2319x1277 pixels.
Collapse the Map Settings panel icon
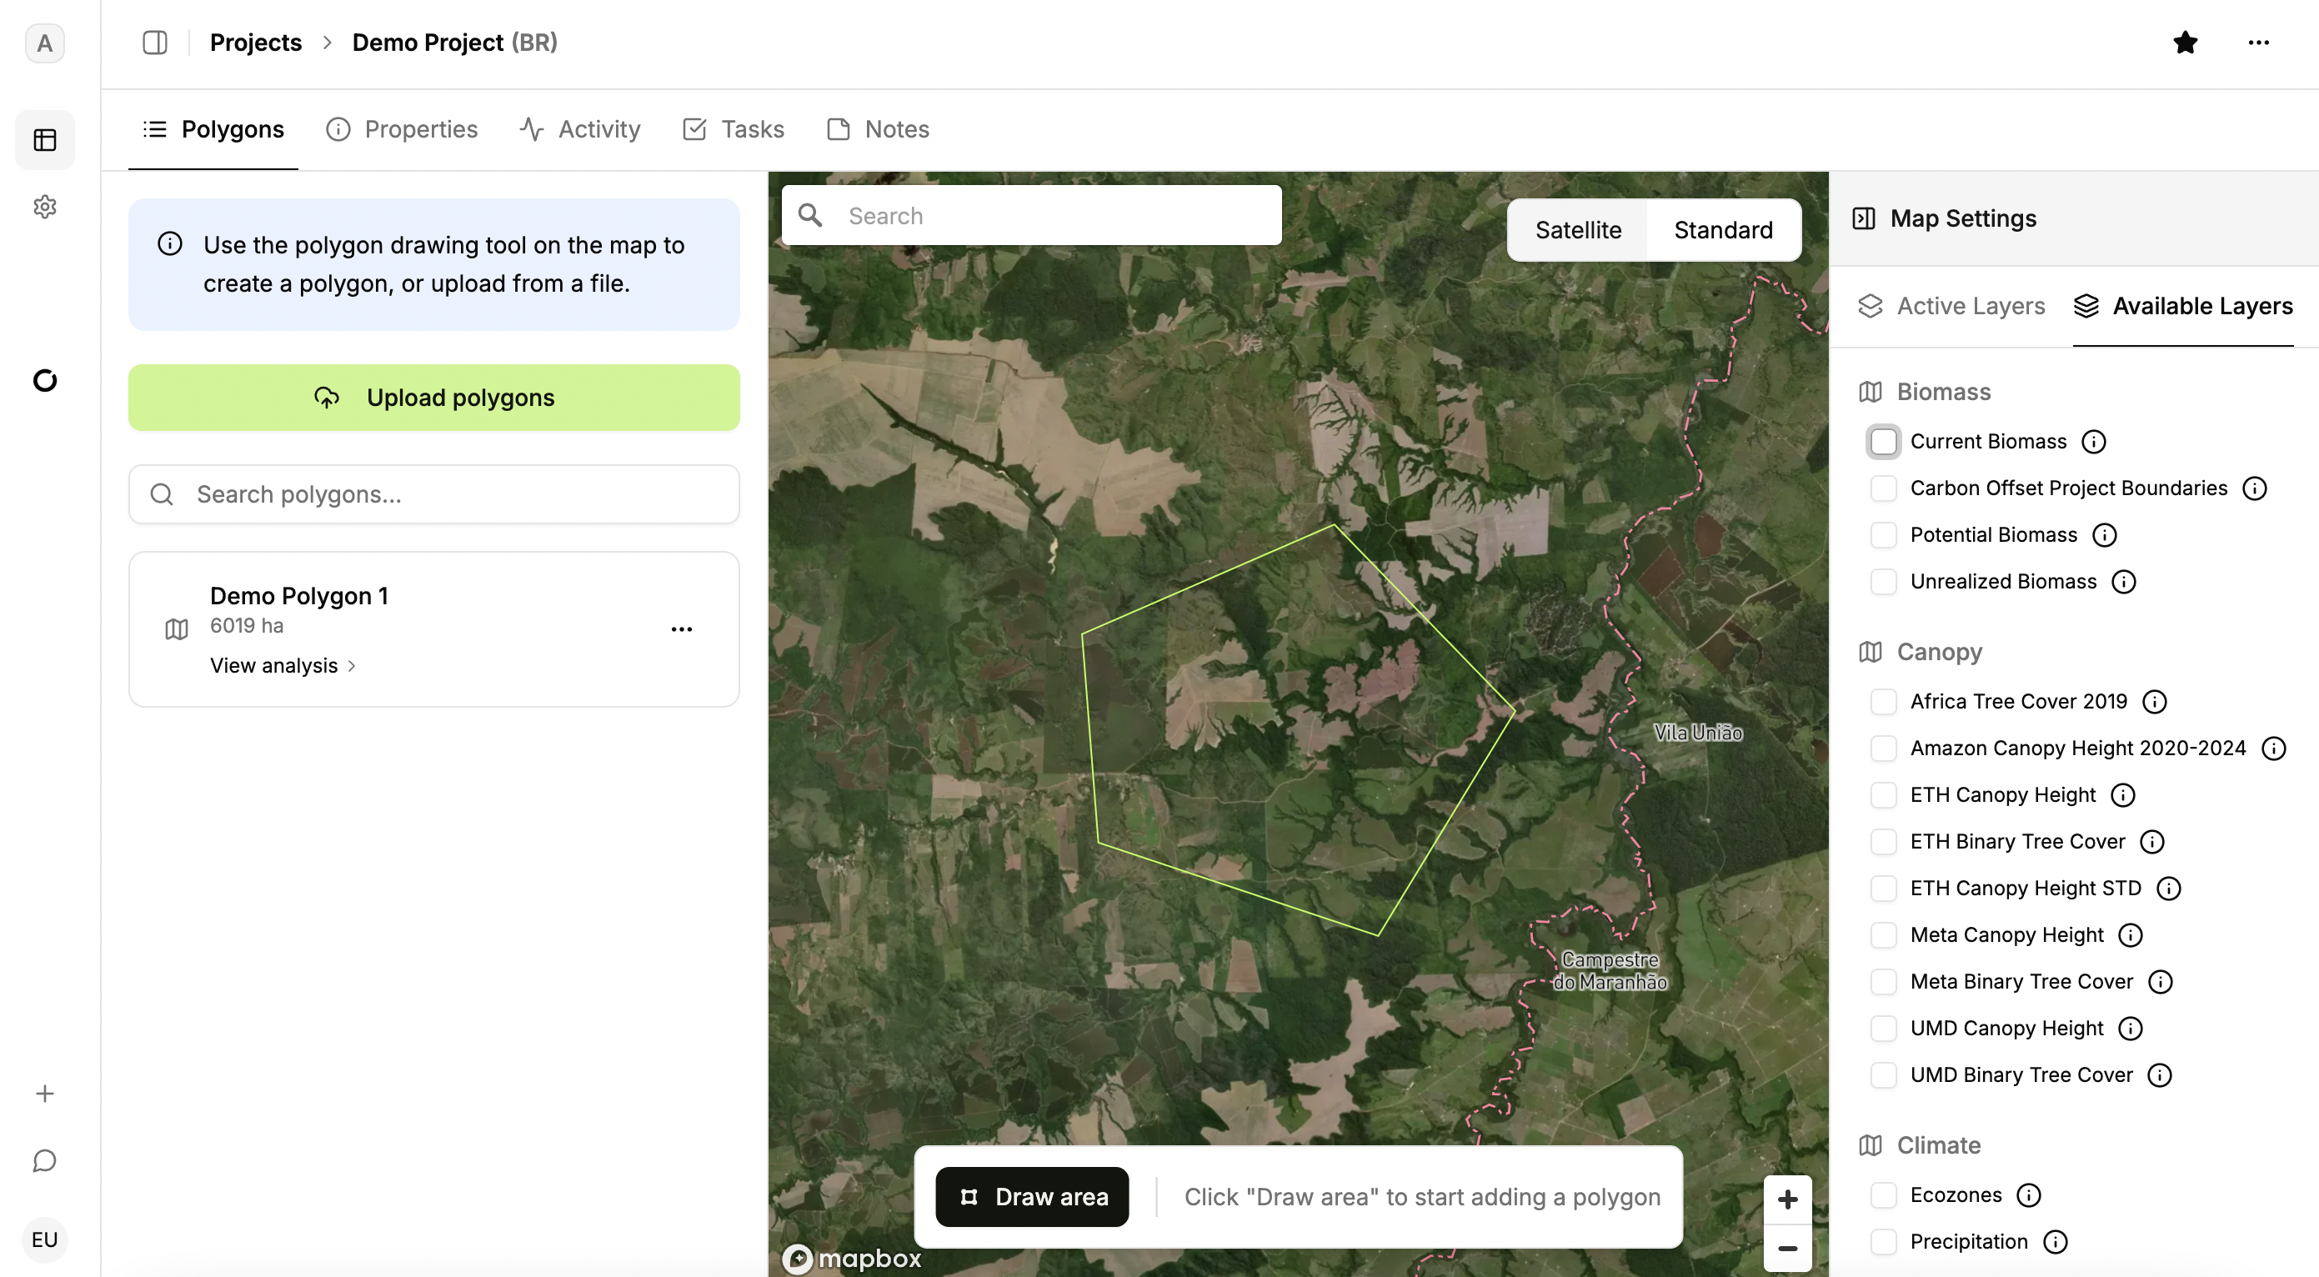1864,218
